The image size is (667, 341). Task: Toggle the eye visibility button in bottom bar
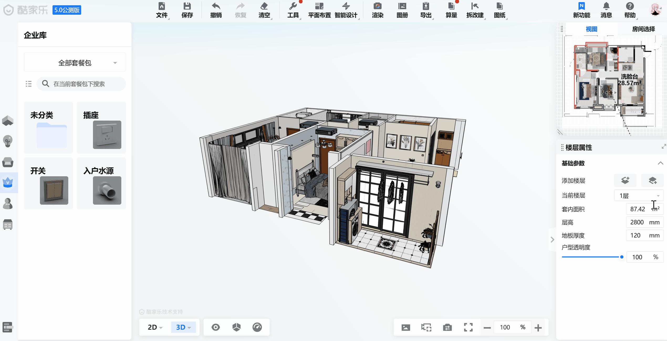pos(216,327)
